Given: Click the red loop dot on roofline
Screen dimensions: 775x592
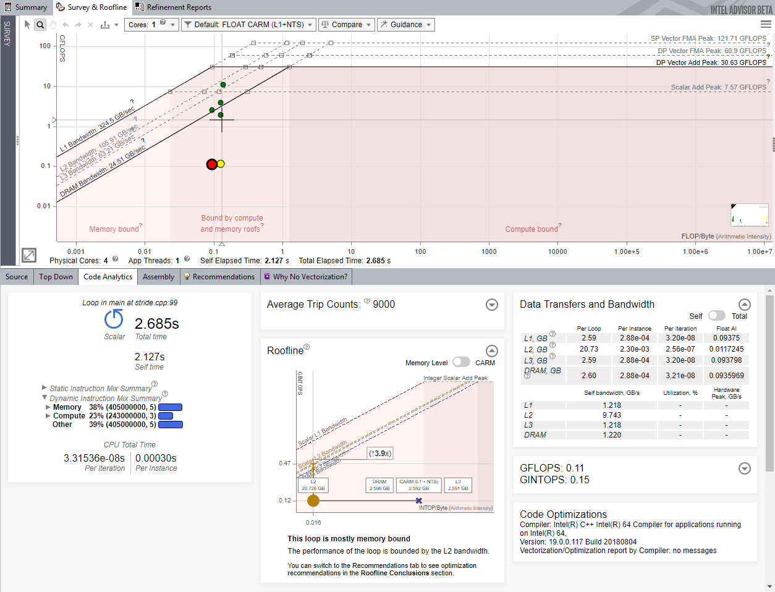Looking at the screenshot, I should tap(212, 164).
